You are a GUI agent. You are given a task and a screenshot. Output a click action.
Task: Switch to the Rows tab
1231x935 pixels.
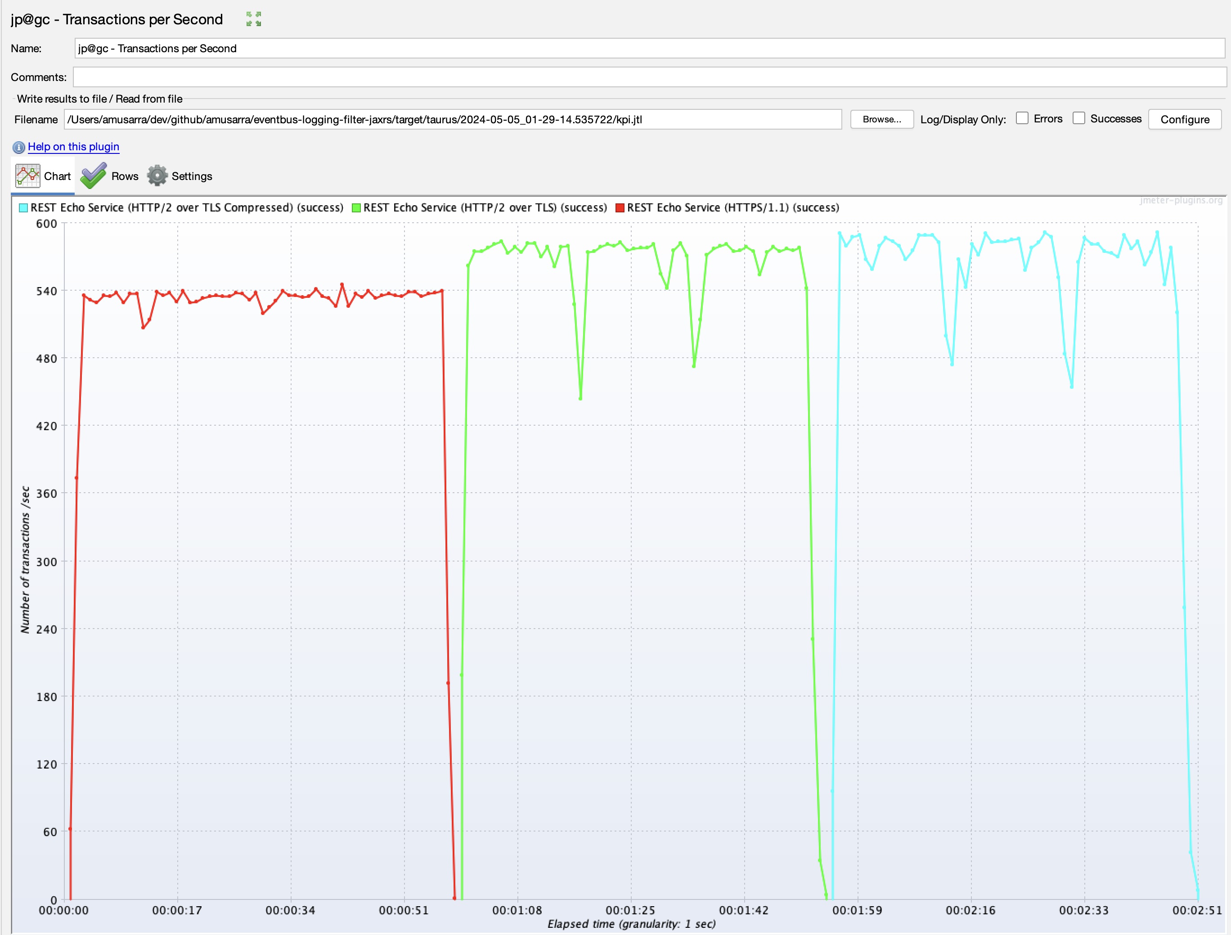(x=125, y=176)
